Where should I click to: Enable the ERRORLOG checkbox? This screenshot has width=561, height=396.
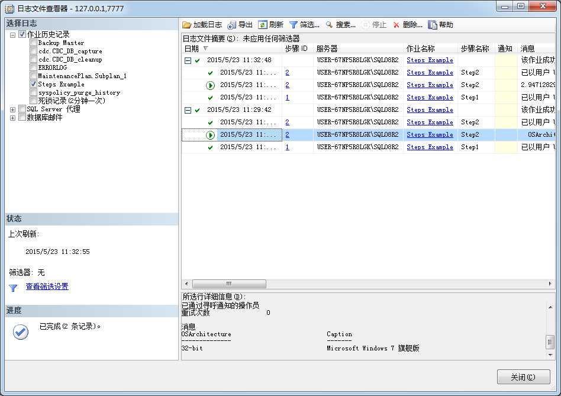(33, 67)
